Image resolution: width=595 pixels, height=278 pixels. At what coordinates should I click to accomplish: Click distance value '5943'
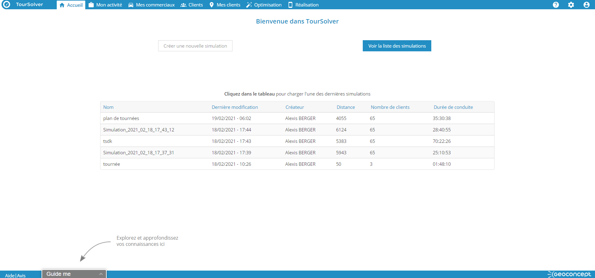[x=341, y=152]
